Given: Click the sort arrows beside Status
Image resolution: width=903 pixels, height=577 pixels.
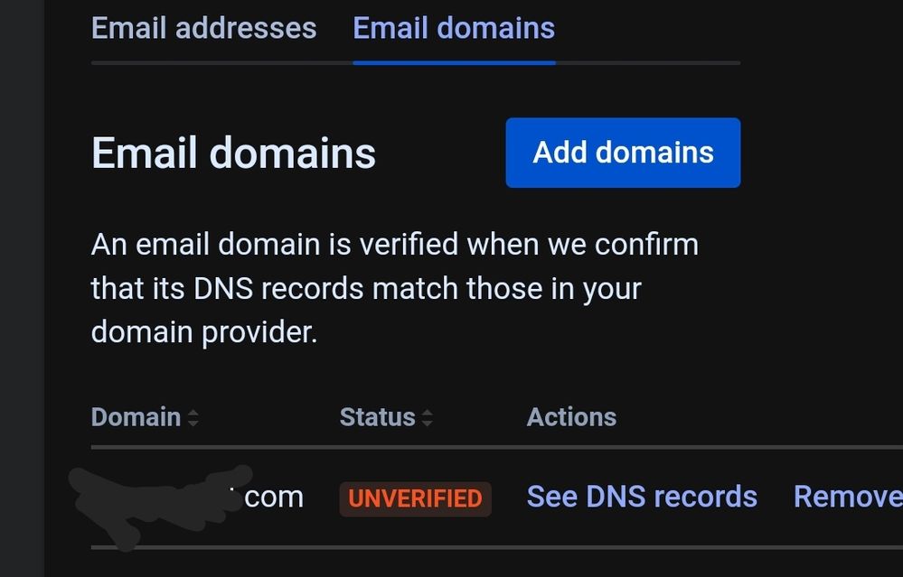Looking at the screenshot, I should click(427, 418).
